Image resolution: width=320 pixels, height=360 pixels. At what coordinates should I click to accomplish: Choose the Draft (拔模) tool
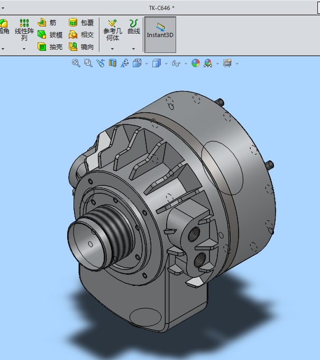pyautogui.click(x=50, y=34)
